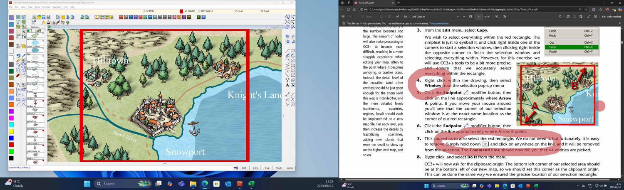Toggle the Snap button
Viewport: 624px width, 190px height.
pyautogui.click(x=267, y=168)
